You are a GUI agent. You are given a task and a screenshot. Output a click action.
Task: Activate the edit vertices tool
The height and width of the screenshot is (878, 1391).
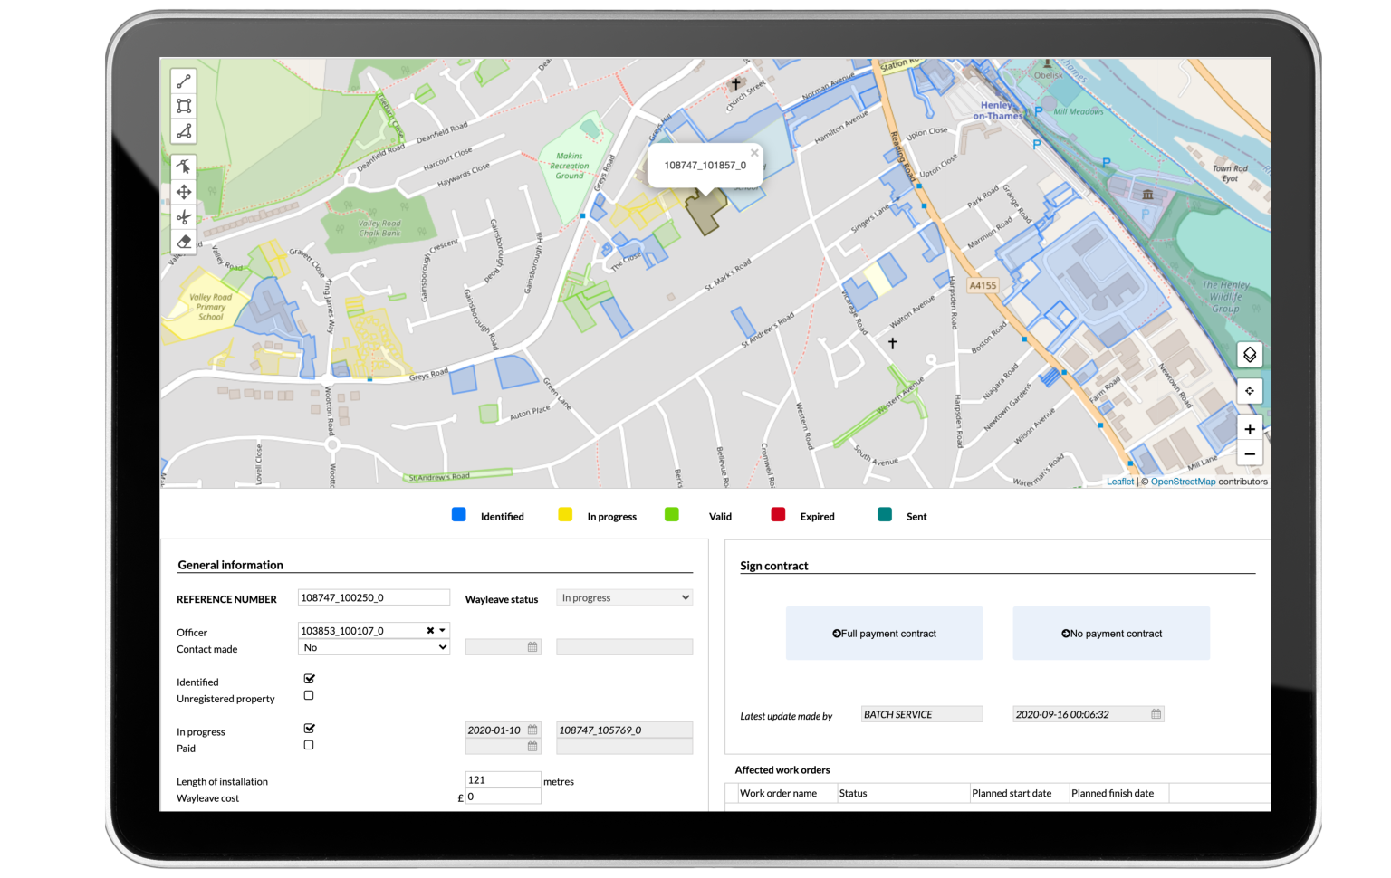click(x=184, y=167)
